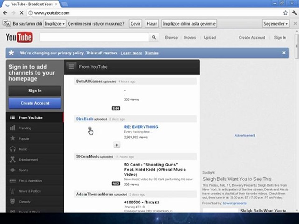Click the Advertisement label link

pos(245,135)
